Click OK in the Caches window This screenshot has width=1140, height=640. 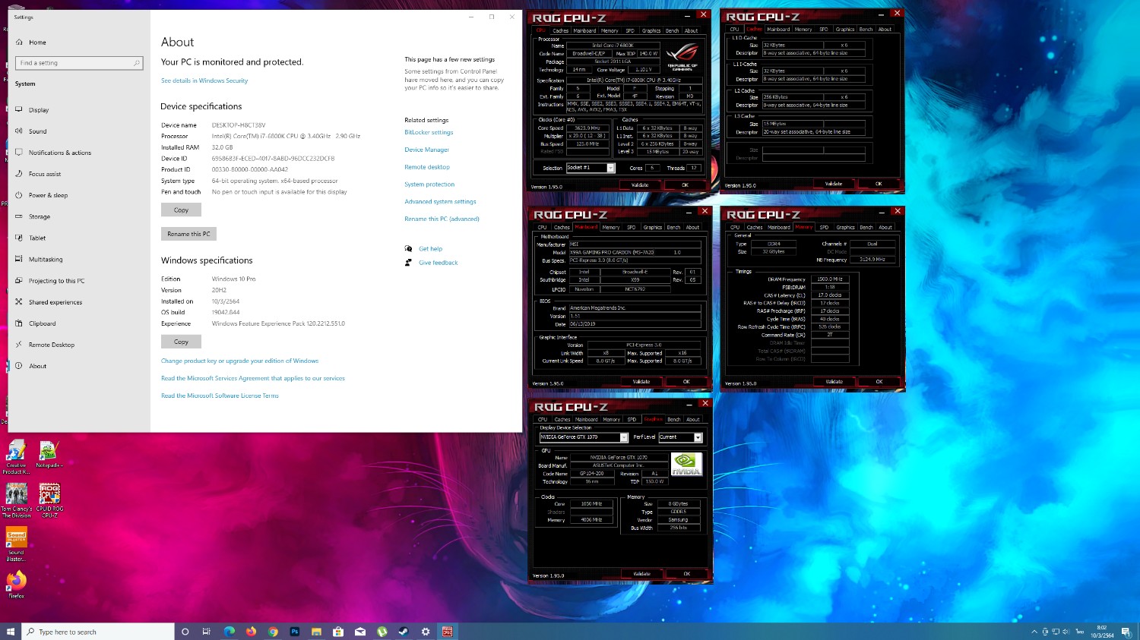[879, 184]
